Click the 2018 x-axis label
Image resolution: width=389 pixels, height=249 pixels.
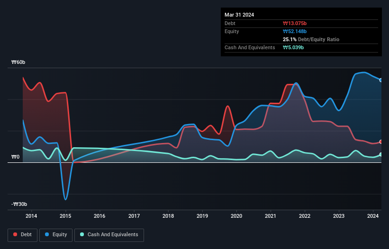pos(168,216)
